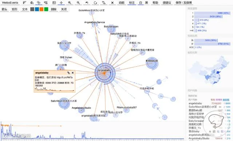Select the pan/move cross-arrows tool

pos(61,3)
